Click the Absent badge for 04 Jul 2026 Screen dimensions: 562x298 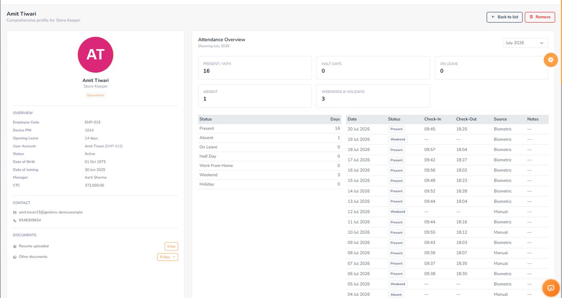coord(396,294)
